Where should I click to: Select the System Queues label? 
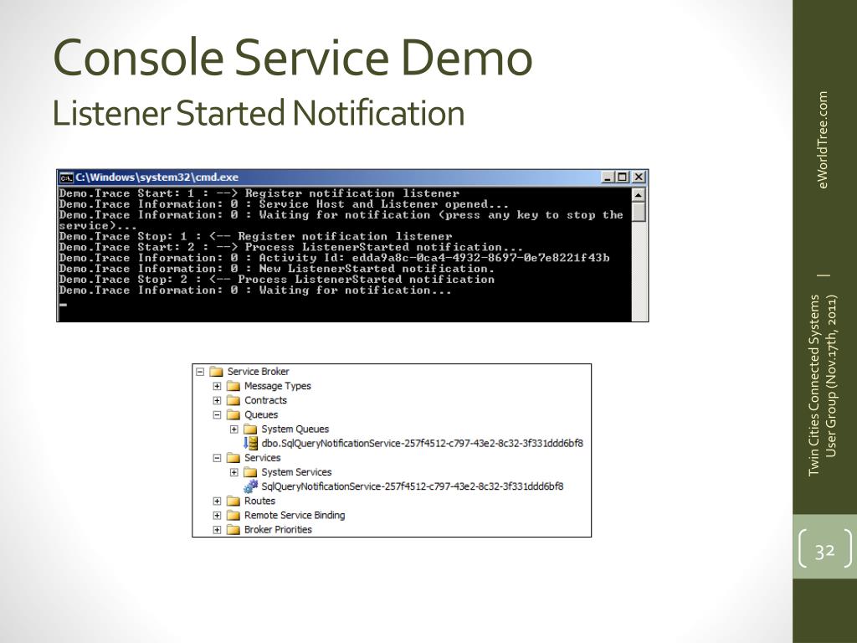(295, 430)
